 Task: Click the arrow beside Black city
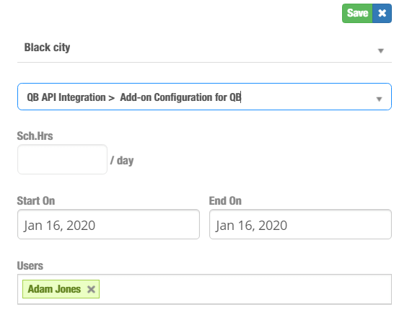[x=380, y=50]
